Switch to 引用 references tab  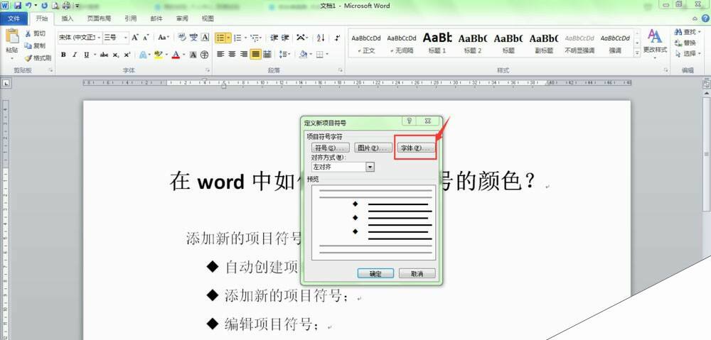point(131,18)
